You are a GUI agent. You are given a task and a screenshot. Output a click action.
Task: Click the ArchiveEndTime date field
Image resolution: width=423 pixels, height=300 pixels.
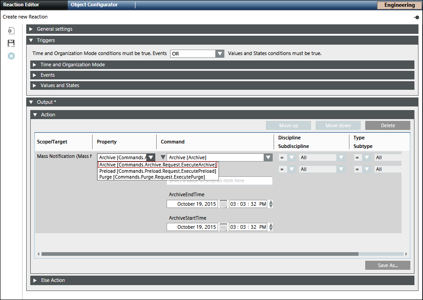(x=192, y=204)
